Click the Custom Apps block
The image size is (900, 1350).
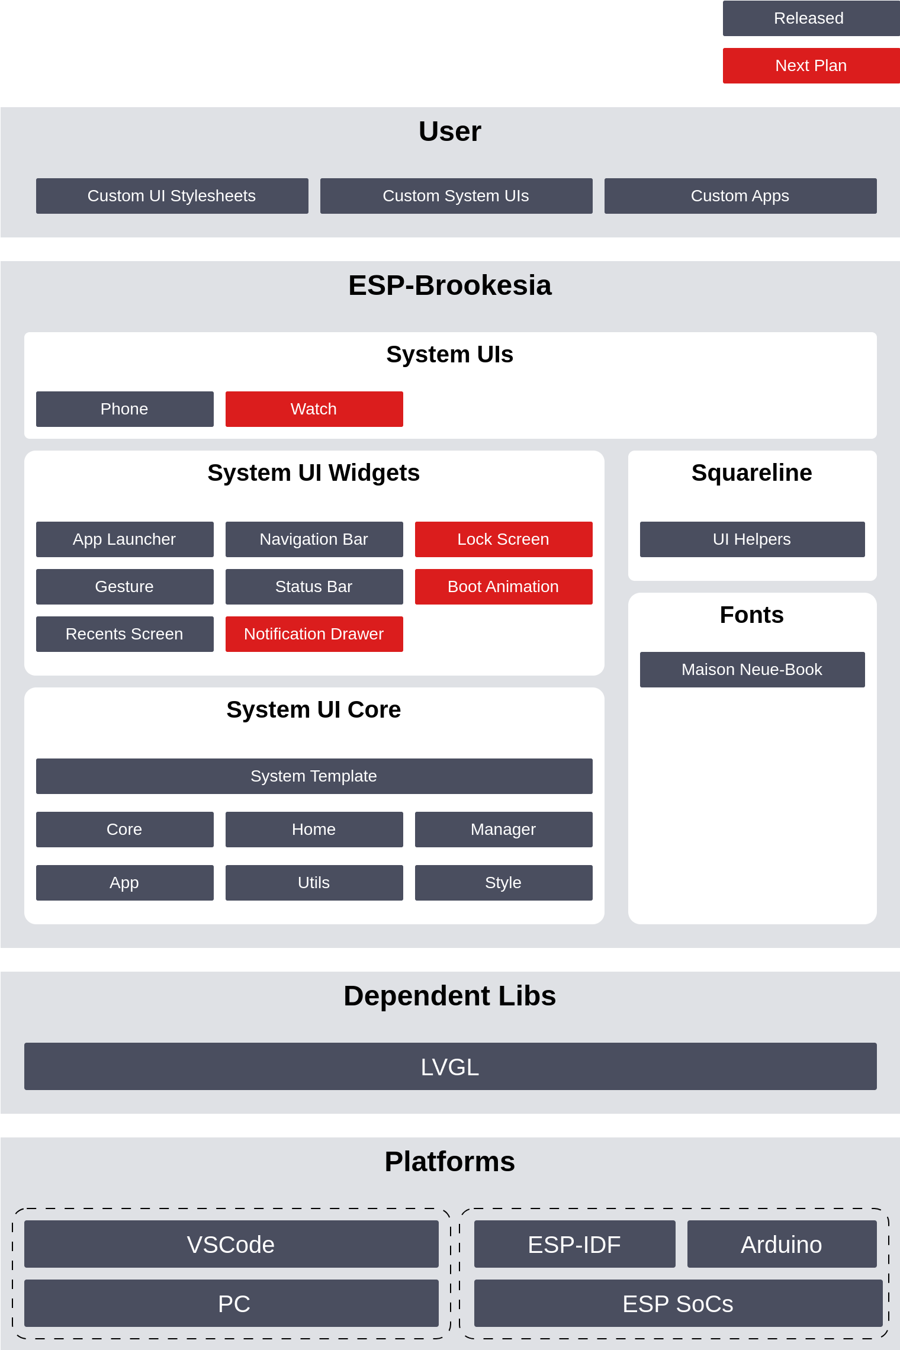click(741, 196)
